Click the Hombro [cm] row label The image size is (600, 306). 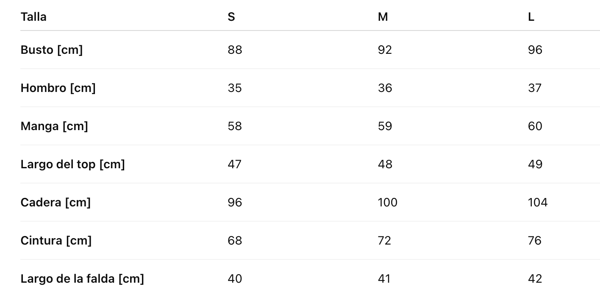(x=58, y=88)
